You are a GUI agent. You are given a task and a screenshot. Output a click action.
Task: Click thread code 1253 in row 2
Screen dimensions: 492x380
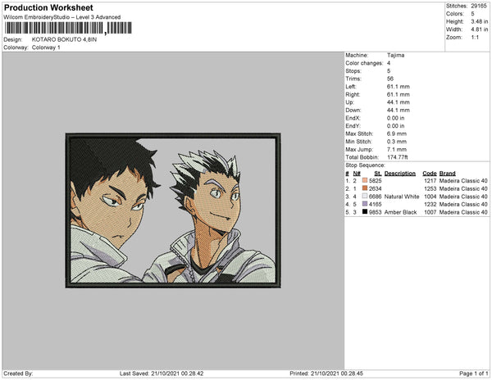click(430, 188)
